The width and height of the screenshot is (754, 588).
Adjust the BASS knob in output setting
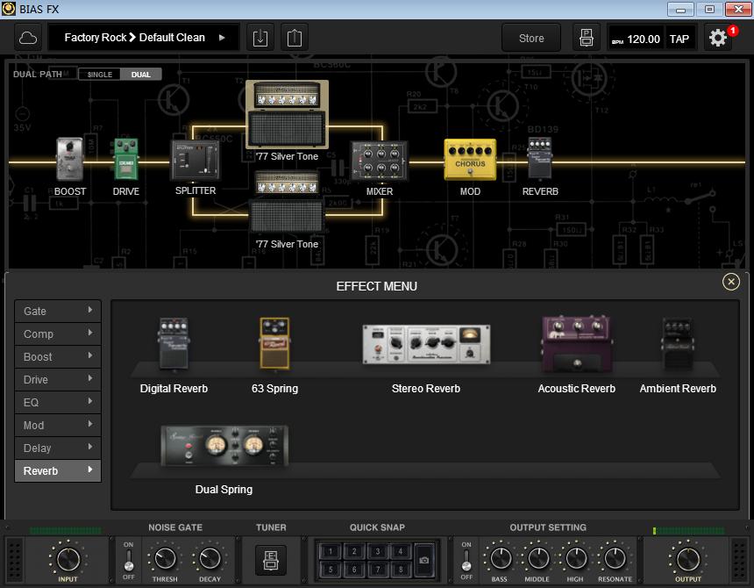coord(500,560)
